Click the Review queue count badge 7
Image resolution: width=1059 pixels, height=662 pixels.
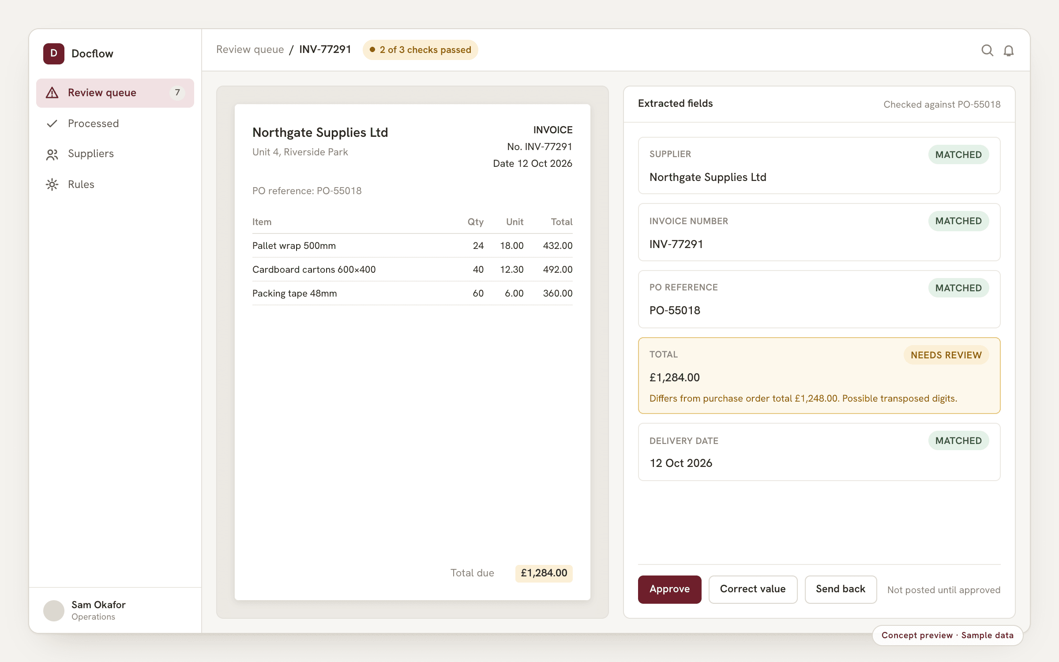point(177,93)
